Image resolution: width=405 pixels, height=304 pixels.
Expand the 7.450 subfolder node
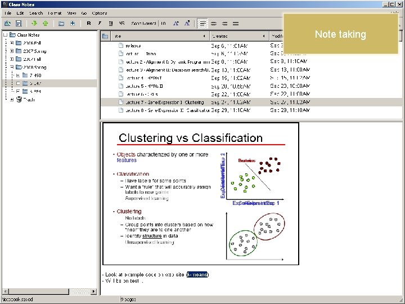(18, 75)
